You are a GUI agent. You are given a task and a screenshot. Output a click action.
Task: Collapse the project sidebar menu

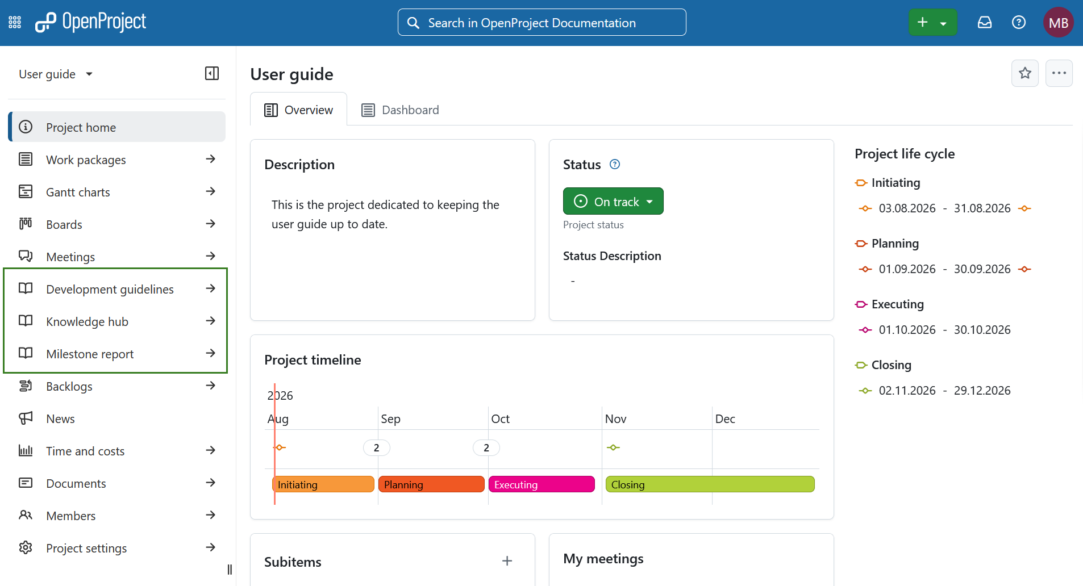212,73
